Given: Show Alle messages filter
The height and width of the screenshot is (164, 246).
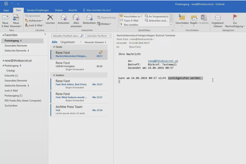Looking at the screenshot, I should pos(55,42).
